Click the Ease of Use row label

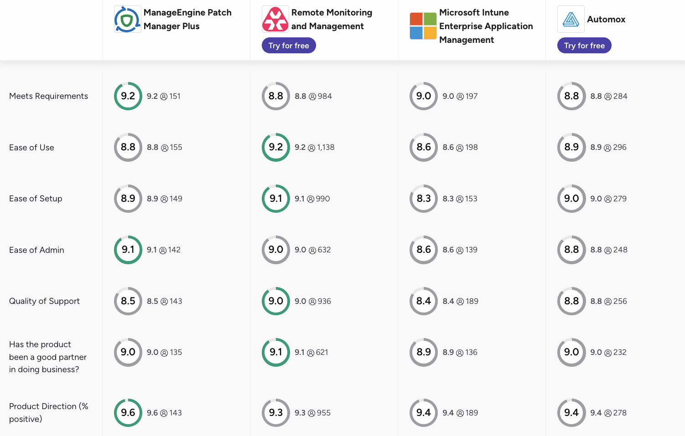(x=31, y=148)
